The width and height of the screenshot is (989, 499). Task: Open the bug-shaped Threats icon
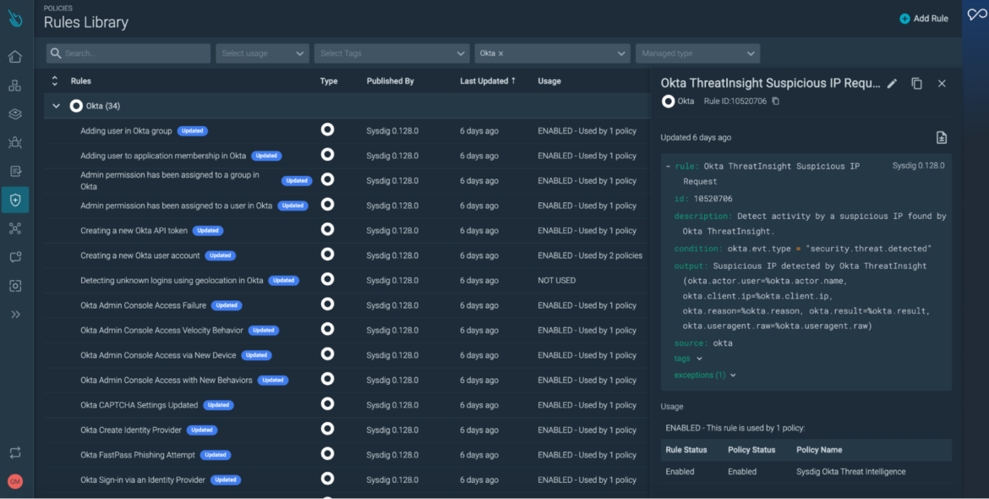point(14,142)
